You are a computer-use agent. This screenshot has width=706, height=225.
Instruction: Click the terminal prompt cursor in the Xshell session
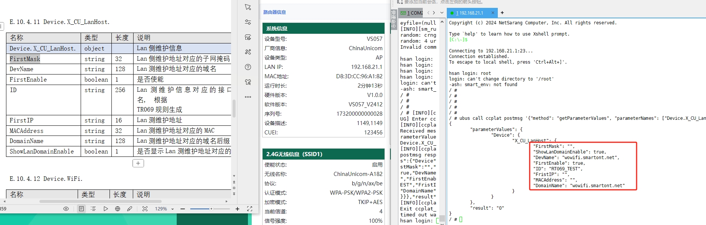(461, 219)
